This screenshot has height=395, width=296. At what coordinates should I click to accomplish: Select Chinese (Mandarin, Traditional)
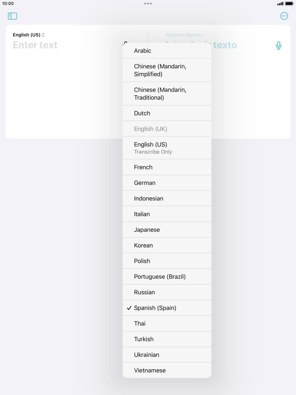tap(167, 94)
